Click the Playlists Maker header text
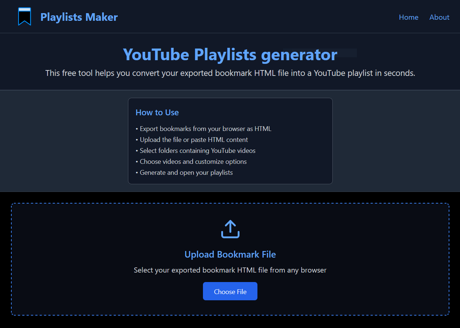 [x=79, y=17]
